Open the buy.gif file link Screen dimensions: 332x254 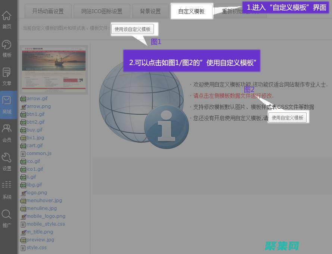pos(34,130)
